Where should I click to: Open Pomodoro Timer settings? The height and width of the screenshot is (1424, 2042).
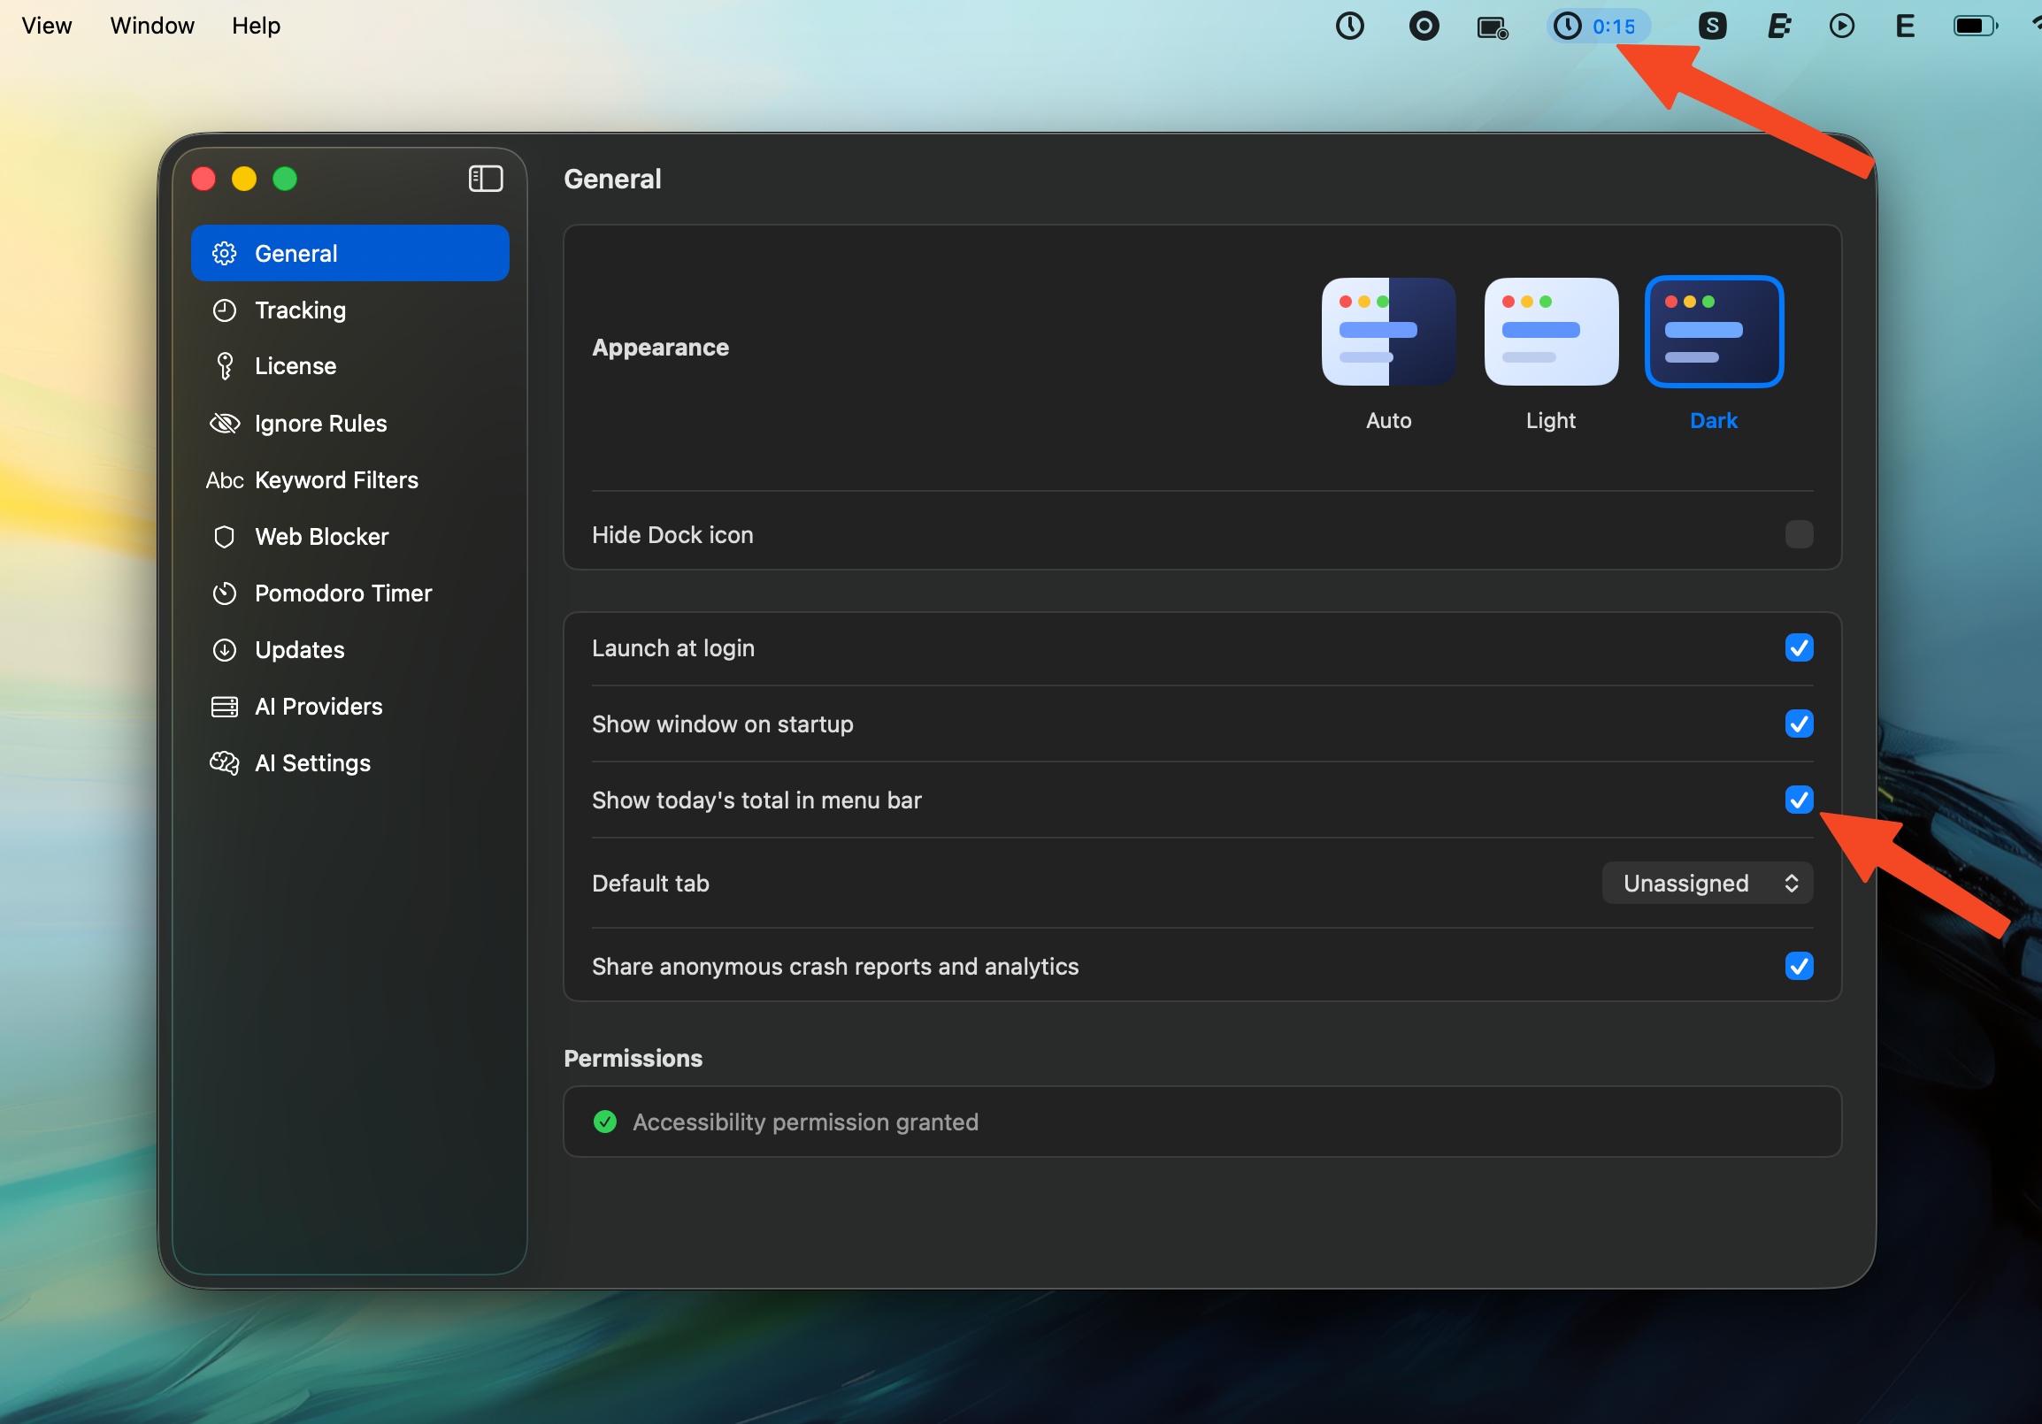pos(342,593)
